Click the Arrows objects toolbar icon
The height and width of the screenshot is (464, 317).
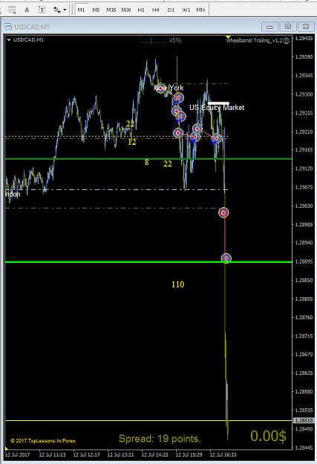(57, 10)
